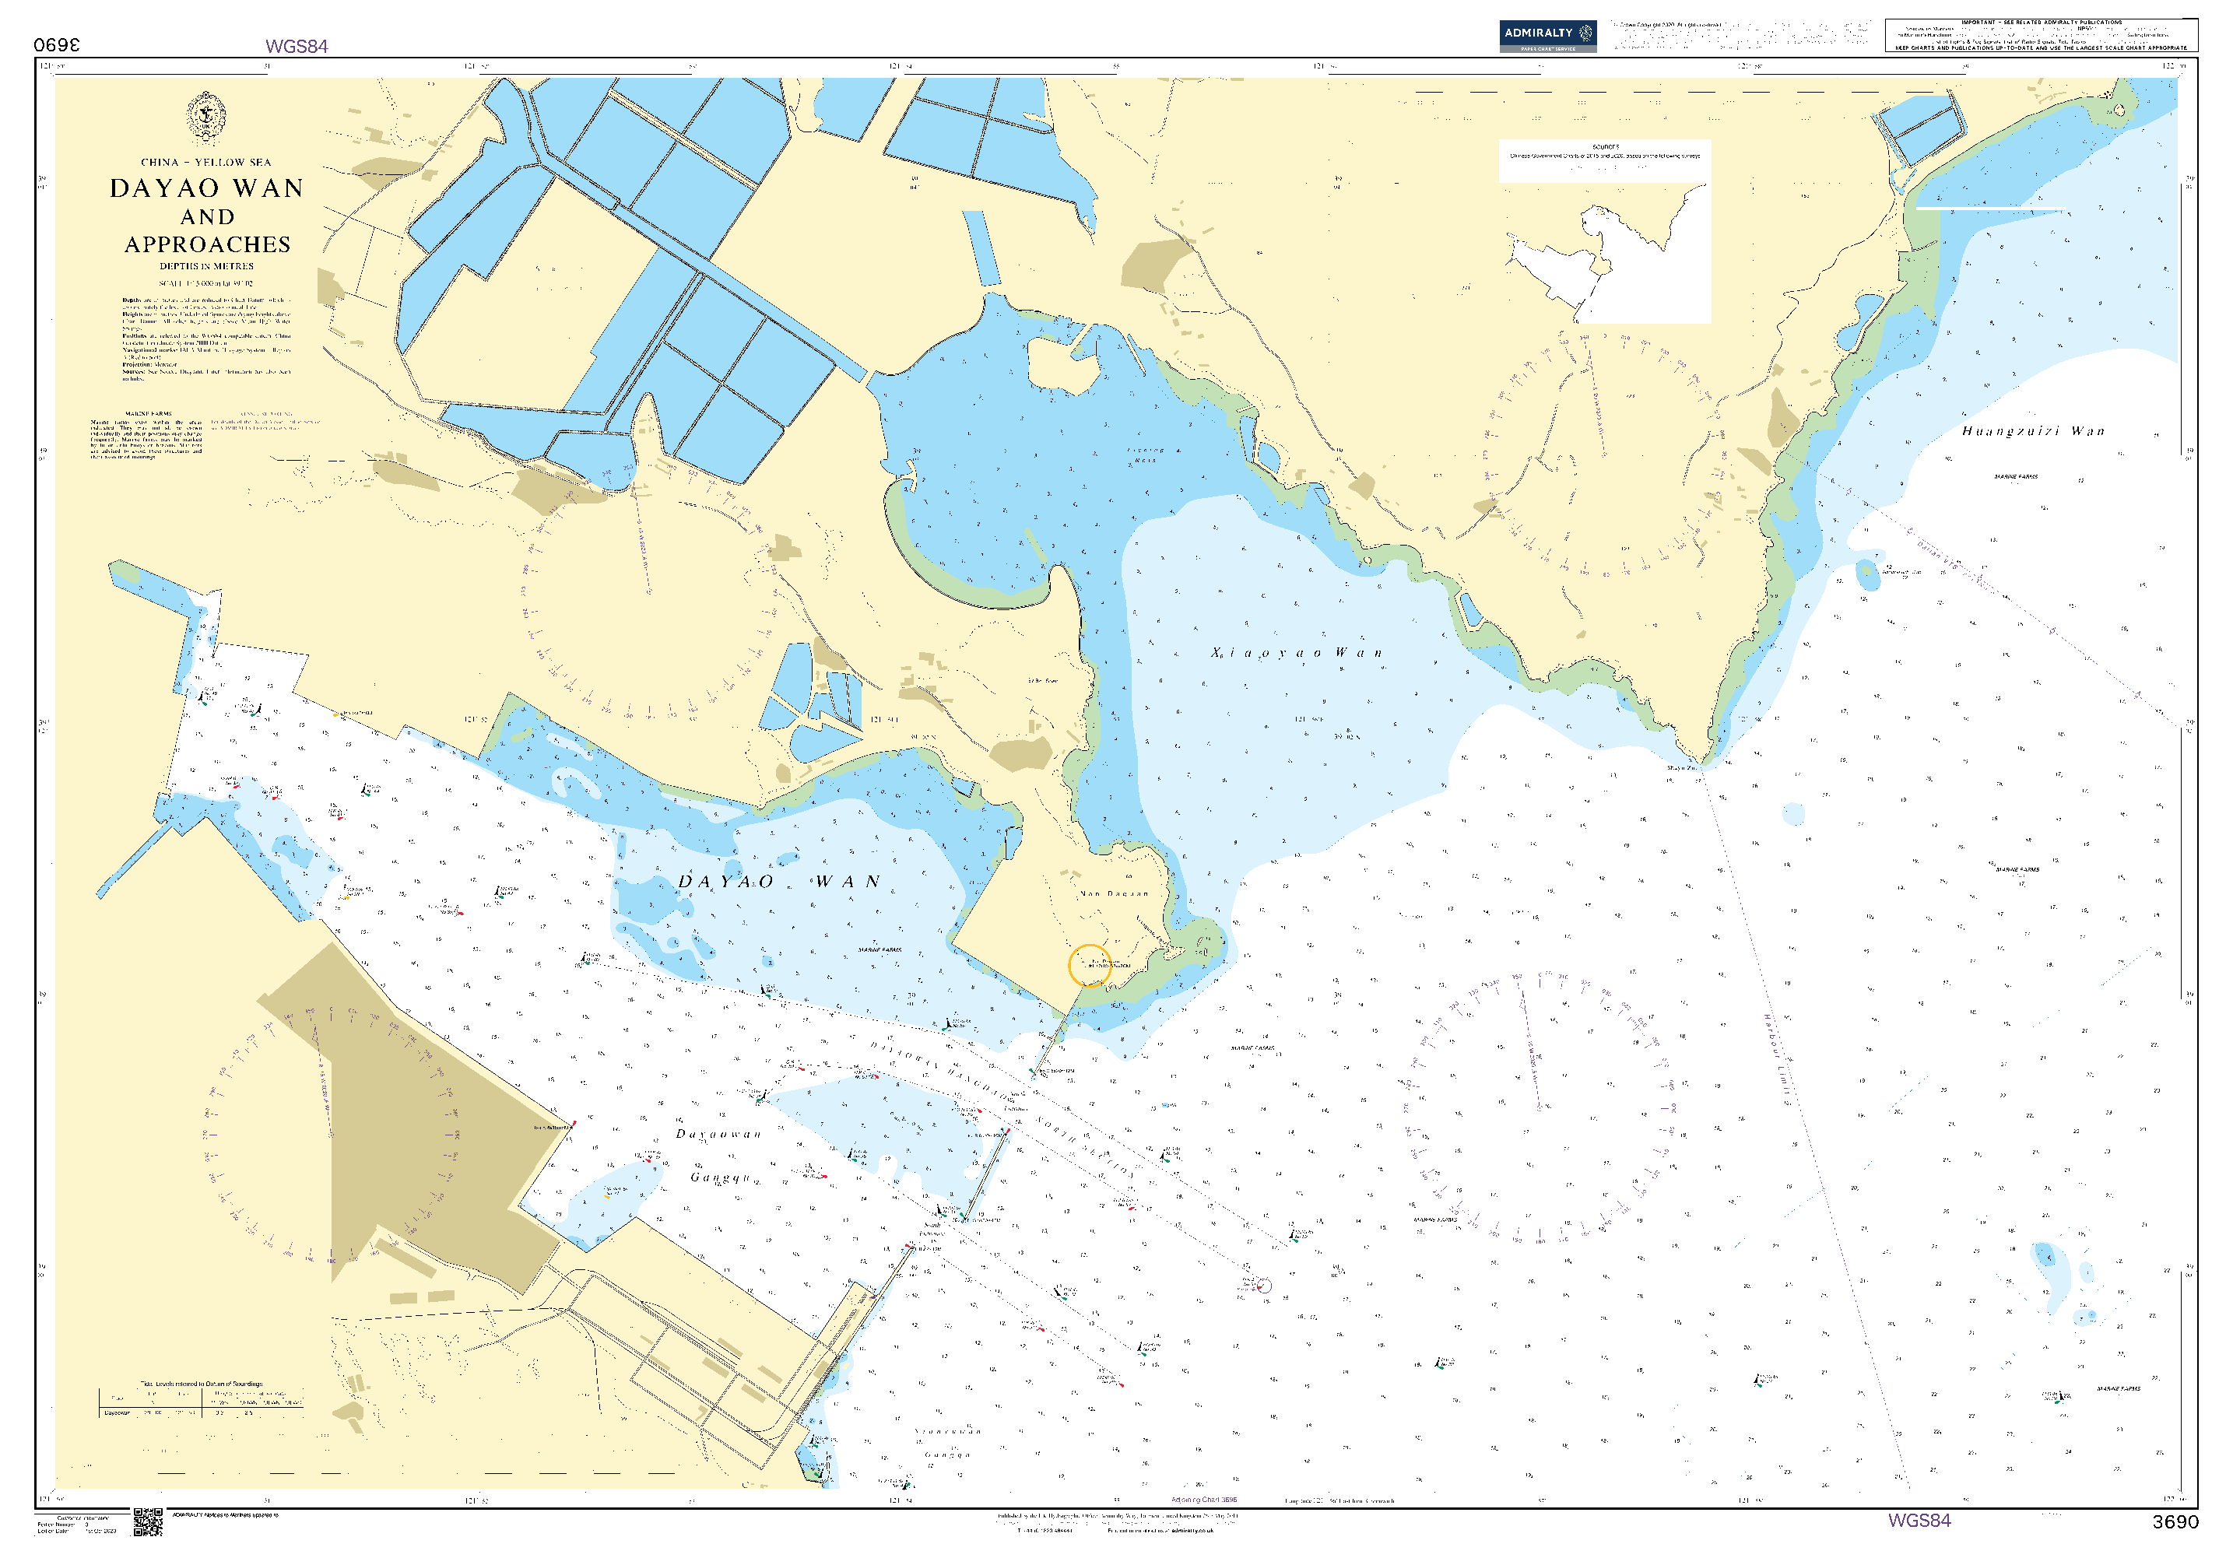Click the purple 'WGS84' label beside the mirrored chart number
The image size is (2233, 1544).
point(297,47)
